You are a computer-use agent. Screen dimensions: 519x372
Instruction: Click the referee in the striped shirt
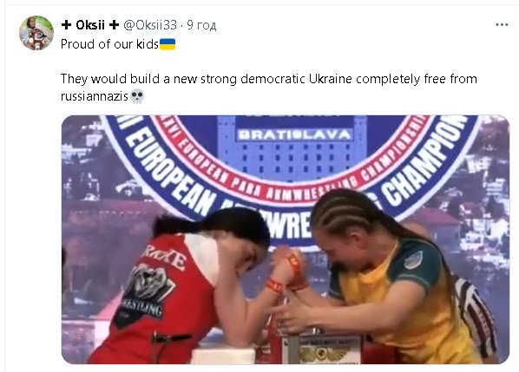point(476,314)
